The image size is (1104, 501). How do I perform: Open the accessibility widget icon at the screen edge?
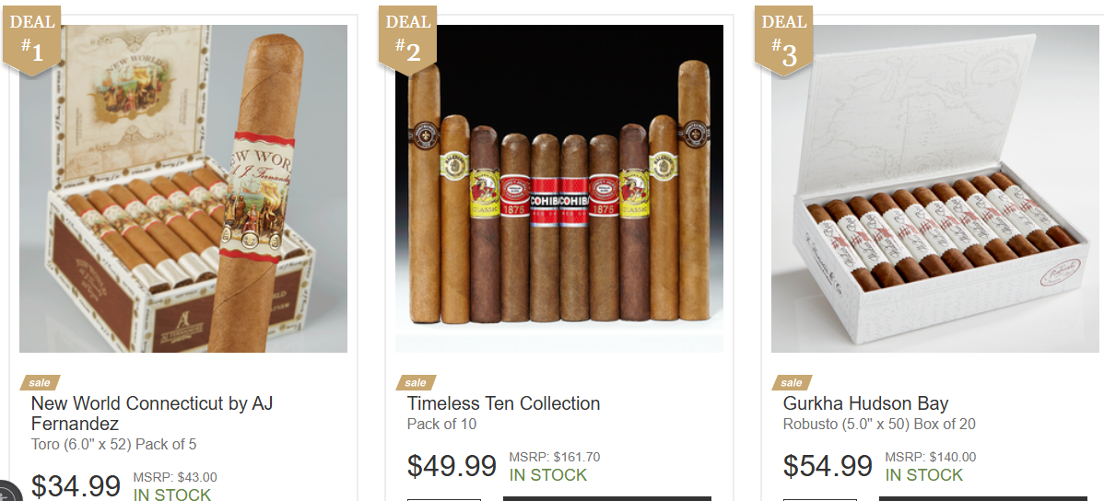(8, 491)
